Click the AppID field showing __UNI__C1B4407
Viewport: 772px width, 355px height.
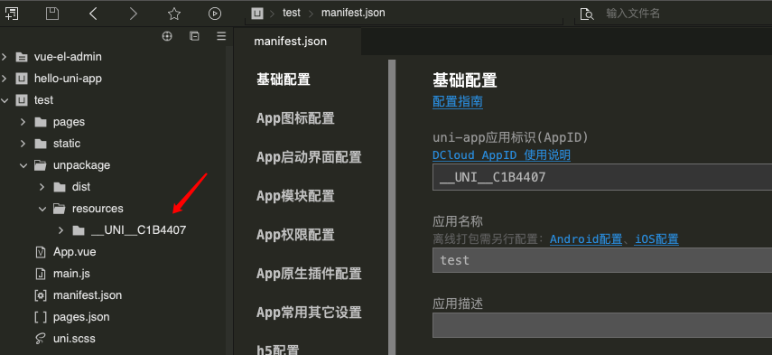(602, 177)
